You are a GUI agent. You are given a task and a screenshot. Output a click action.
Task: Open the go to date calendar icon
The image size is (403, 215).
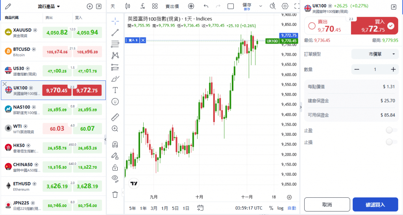pos(200,208)
